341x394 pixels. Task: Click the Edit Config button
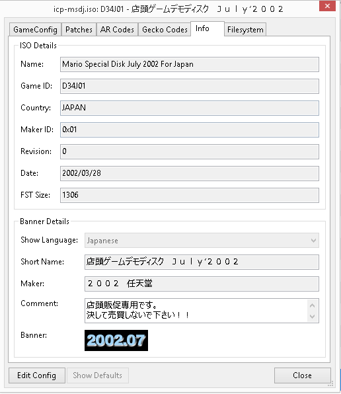coord(37,375)
